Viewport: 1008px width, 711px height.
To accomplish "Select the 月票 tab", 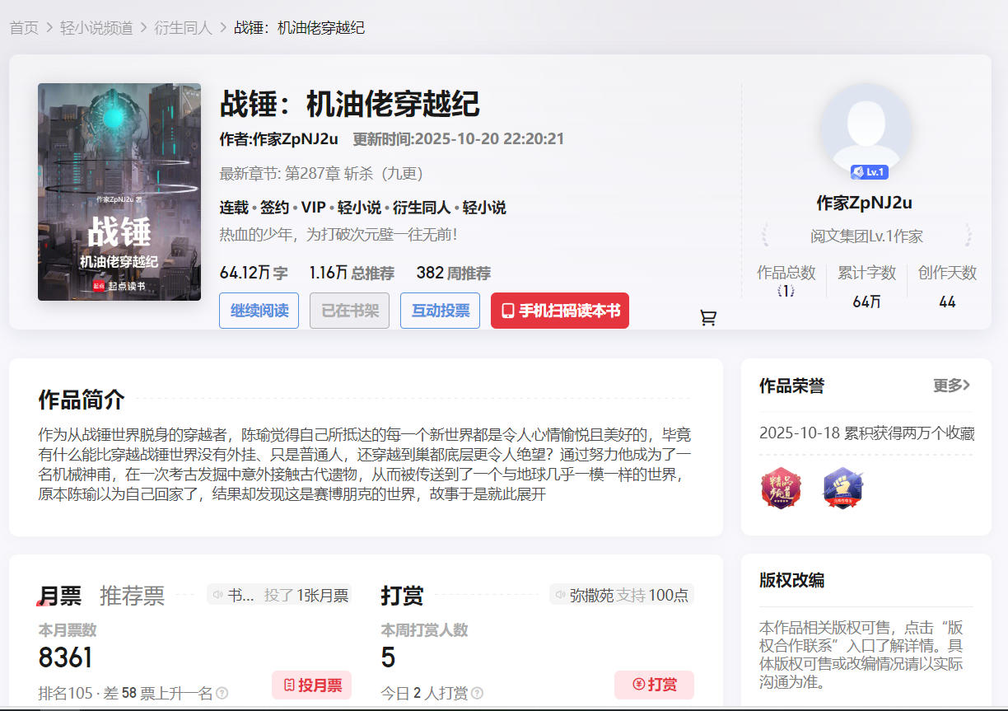I will [60, 596].
